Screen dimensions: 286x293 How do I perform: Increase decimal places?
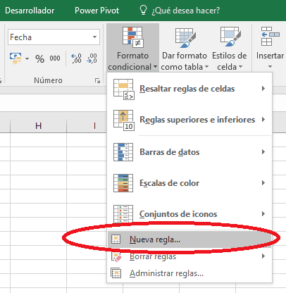tap(76, 58)
